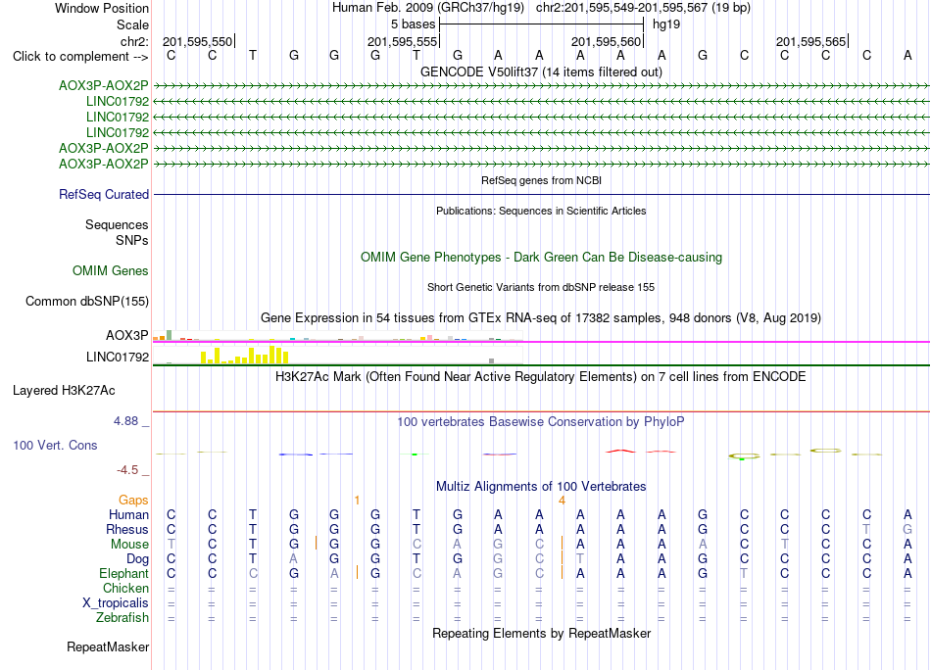Screen dimensions: 931x670
Task: Open the GTEx Gene Expression track title
Action: (x=541, y=317)
